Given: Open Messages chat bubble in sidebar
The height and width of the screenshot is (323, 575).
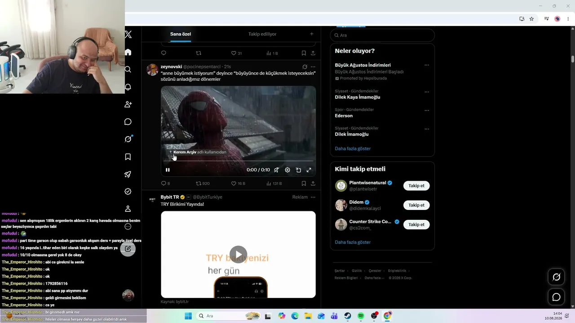Looking at the screenshot, I should [128, 122].
